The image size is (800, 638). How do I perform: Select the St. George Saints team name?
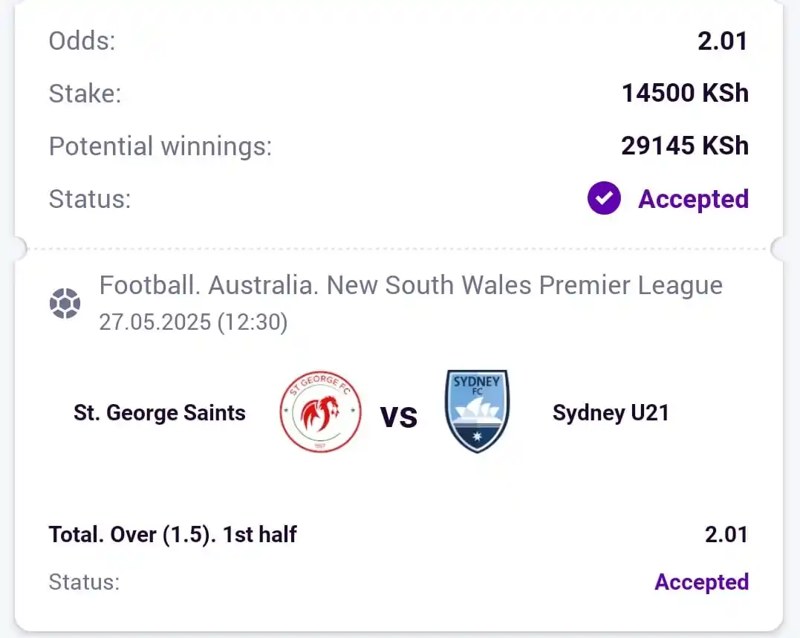coord(160,413)
